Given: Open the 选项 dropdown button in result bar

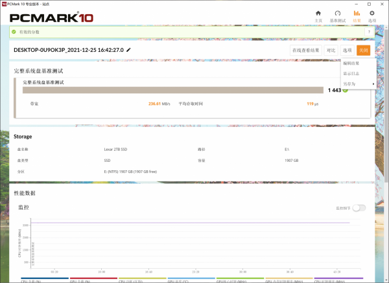Looking at the screenshot, I should (347, 50).
